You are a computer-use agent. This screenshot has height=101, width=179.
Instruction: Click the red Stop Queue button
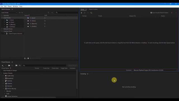point(171,13)
